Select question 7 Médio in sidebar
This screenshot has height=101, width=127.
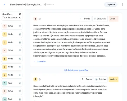click(x=12, y=75)
